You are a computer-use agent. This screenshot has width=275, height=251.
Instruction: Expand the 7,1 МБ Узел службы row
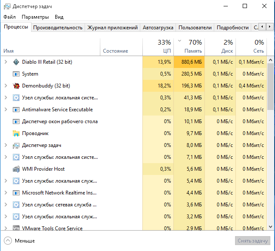pos(6,157)
